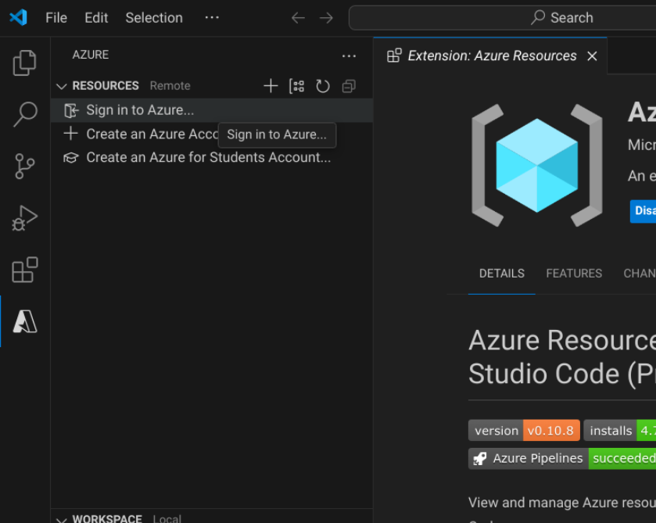This screenshot has height=523, width=656.
Task: Open the Extensions view
Action: [x=25, y=270]
